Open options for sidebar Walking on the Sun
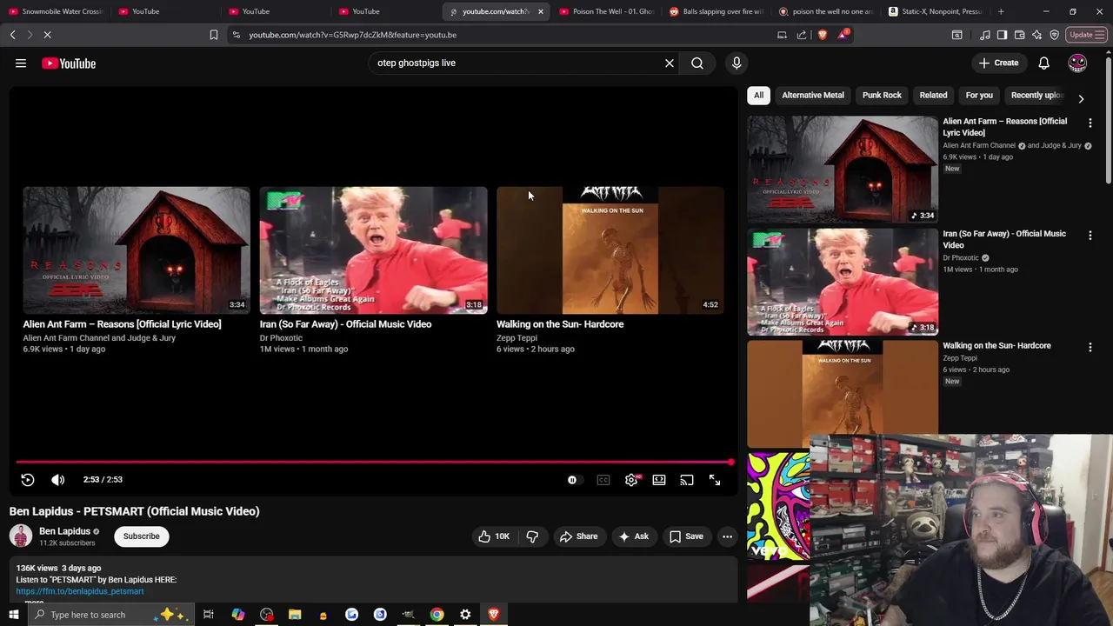 pyautogui.click(x=1090, y=348)
